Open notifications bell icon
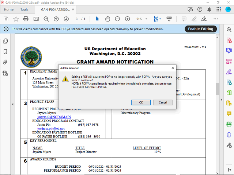Viewport: 234px width, 175px height. click(x=209, y=9)
